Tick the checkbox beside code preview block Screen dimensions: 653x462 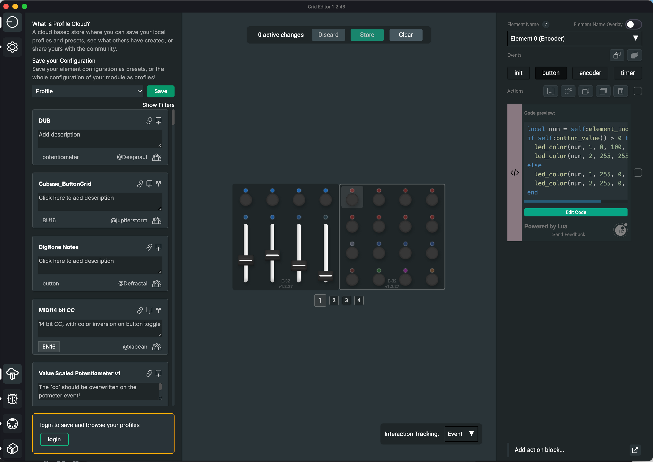tap(638, 173)
